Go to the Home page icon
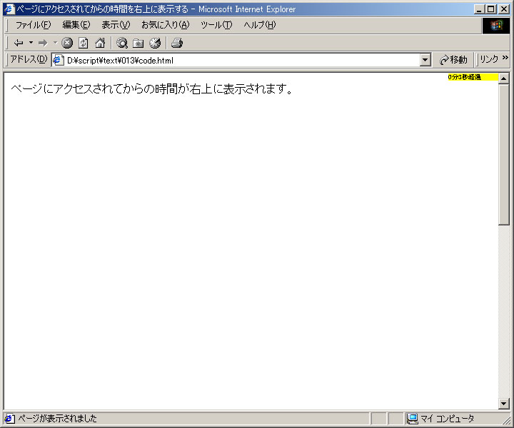Image resolution: width=514 pixels, height=428 pixels. 100,43
